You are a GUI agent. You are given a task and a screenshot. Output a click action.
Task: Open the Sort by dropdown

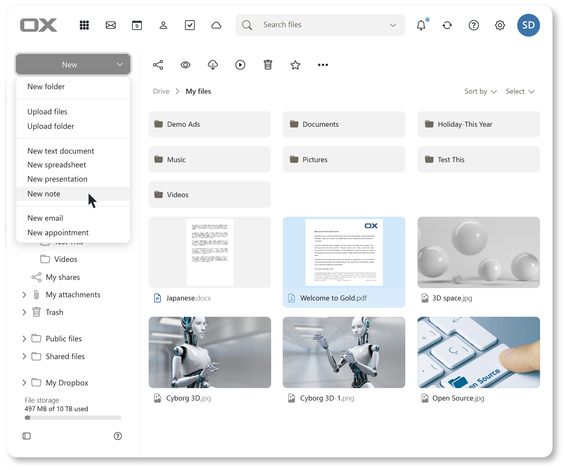point(481,91)
